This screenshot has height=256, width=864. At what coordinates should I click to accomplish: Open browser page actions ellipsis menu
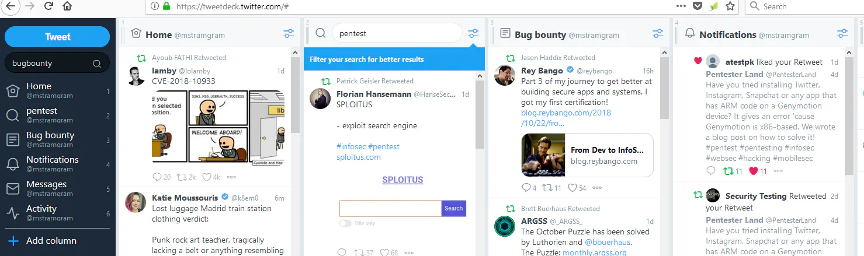[x=681, y=6]
